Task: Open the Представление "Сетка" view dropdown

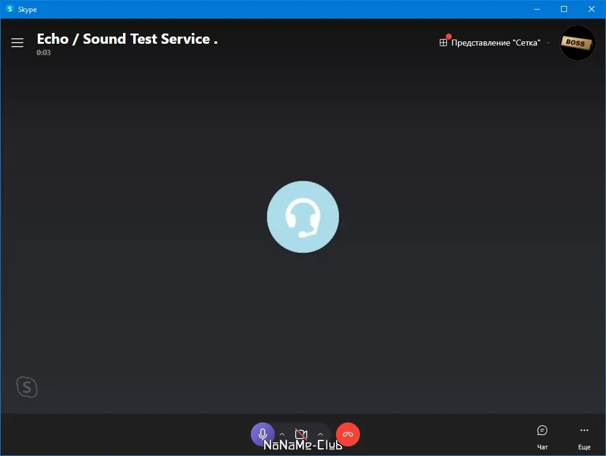Action: click(x=494, y=43)
